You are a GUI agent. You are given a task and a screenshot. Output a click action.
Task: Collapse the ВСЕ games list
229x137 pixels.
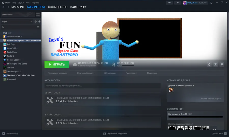(x=2, y=33)
